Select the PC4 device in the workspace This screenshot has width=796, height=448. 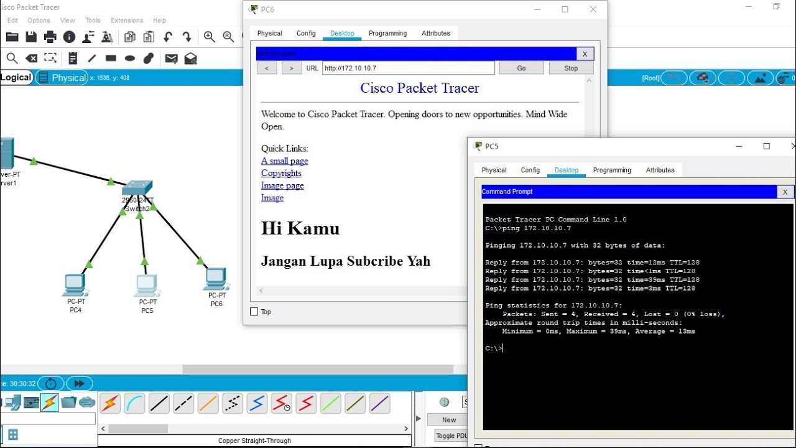pyautogui.click(x=75, y=286)
